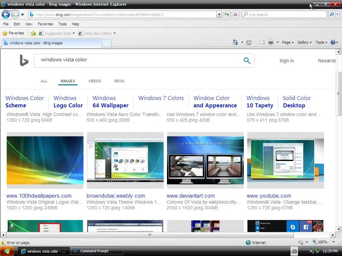Open the browndubai Vista theme thumbnail
The width and height of the screenshot is (342, 256).
tap(125, 160)
